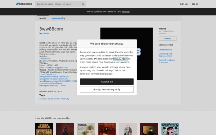This screenshot has width=216, height=135.
Task: Switch to the music tab
Action: click(x=43, y=18)
